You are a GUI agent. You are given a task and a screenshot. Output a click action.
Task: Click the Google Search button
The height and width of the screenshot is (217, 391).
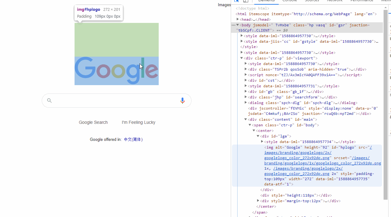coord(93,122)
